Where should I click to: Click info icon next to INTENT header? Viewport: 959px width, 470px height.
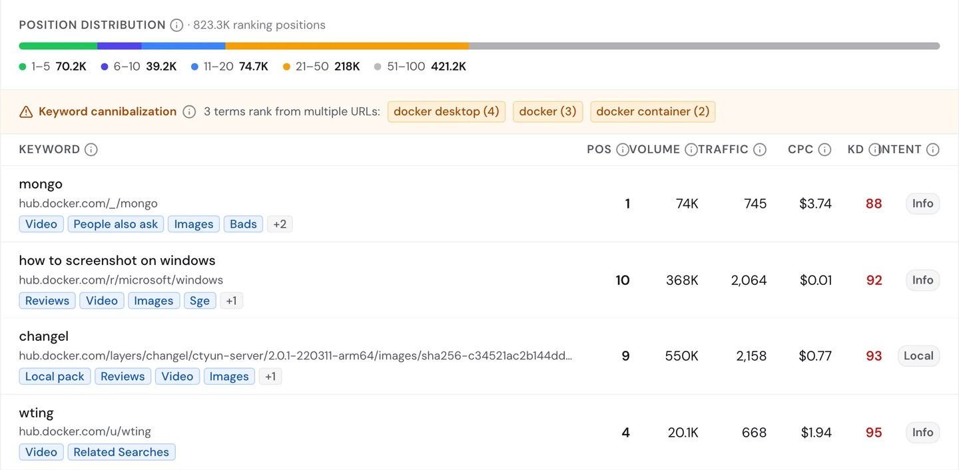pos(933,150)
